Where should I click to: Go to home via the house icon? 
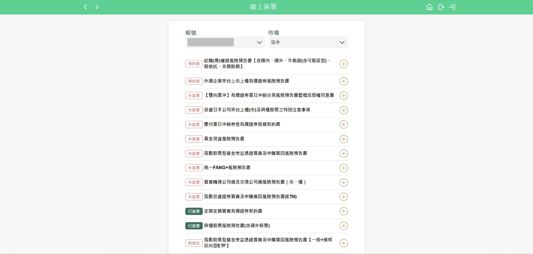(429, 7)
